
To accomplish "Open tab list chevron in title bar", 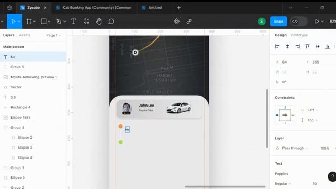I will tap(290, 8).
